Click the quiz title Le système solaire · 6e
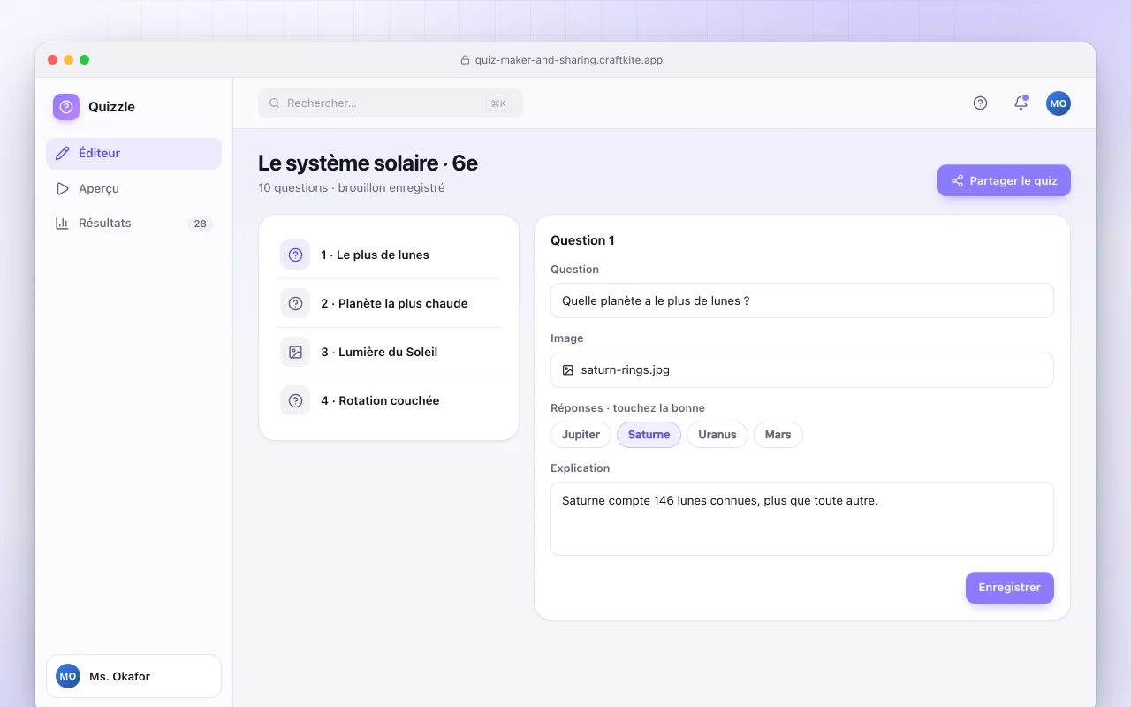The width and height of the screenshot is (1131, 707). pos(368,163)
